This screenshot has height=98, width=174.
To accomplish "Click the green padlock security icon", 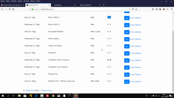I will (33, 9).
